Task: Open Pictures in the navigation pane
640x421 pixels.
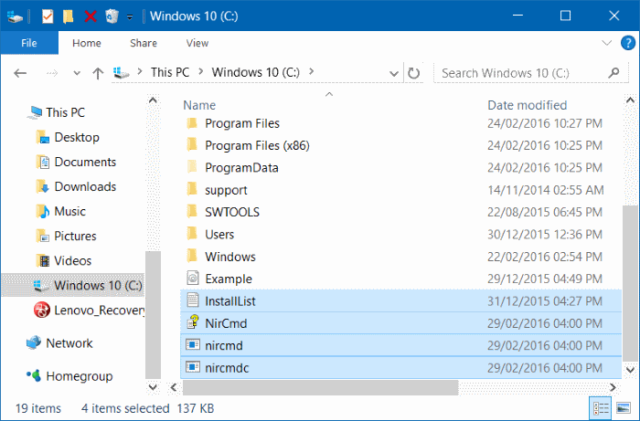Action: tap(75, 236)
